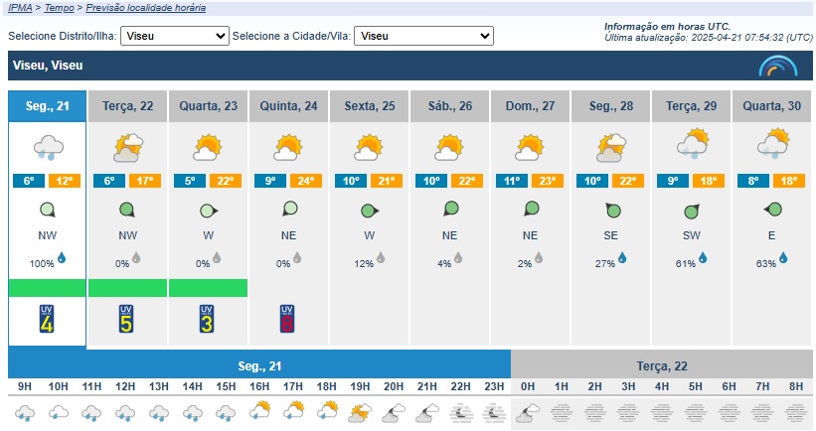816x431 pixels.
Task: Open the Distrito/Ilha dropdown
Action: tap(175, 36)
